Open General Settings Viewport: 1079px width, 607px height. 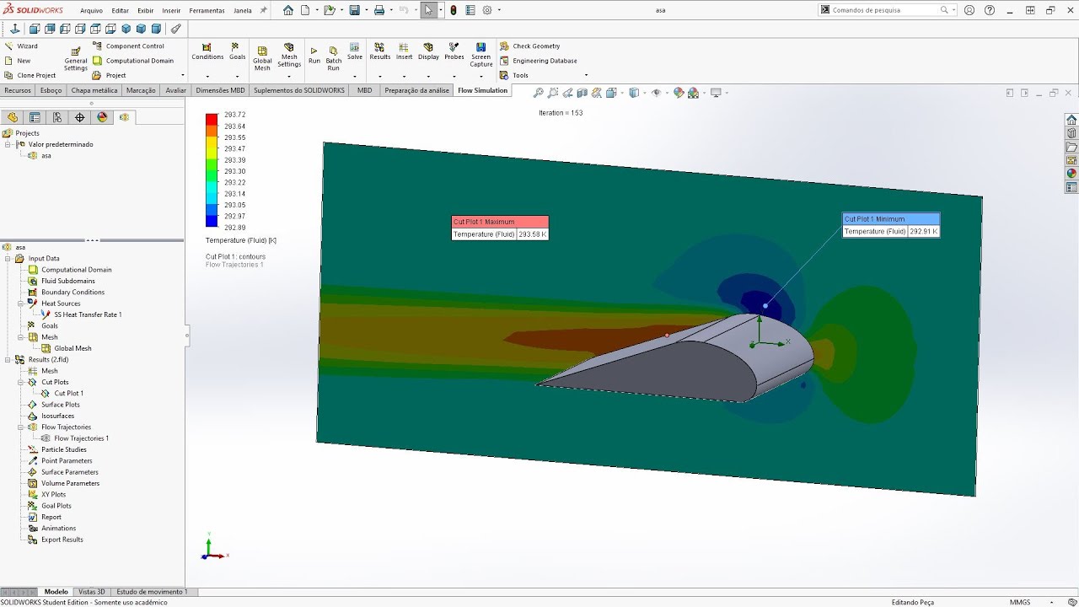click(76, 59)
